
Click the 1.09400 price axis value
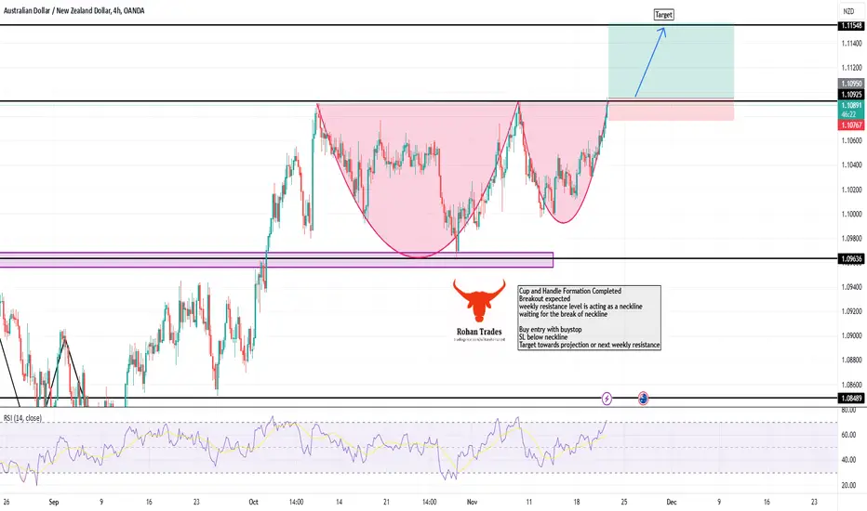(x=851, y=287)
